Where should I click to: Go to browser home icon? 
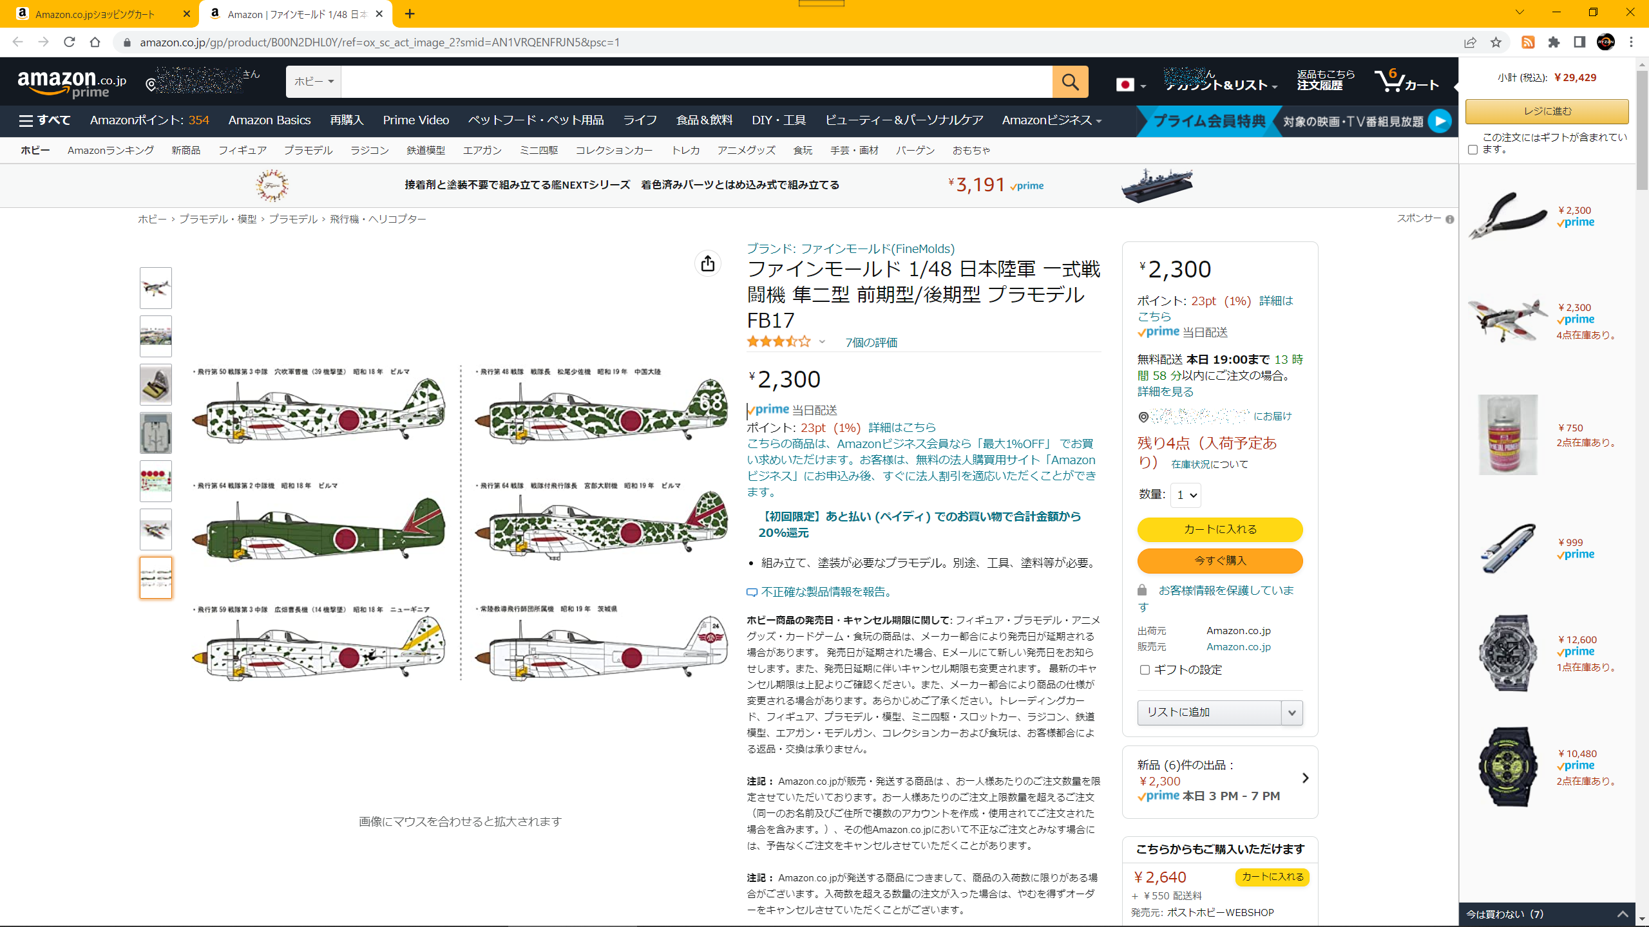point(95,42)
